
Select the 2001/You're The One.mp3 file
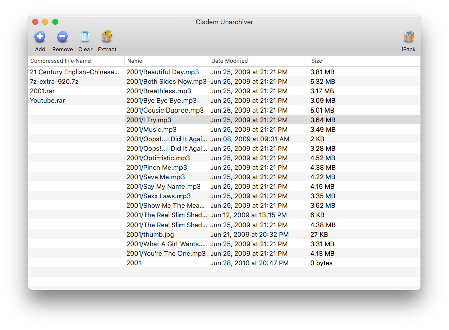(x=165, y=253)
